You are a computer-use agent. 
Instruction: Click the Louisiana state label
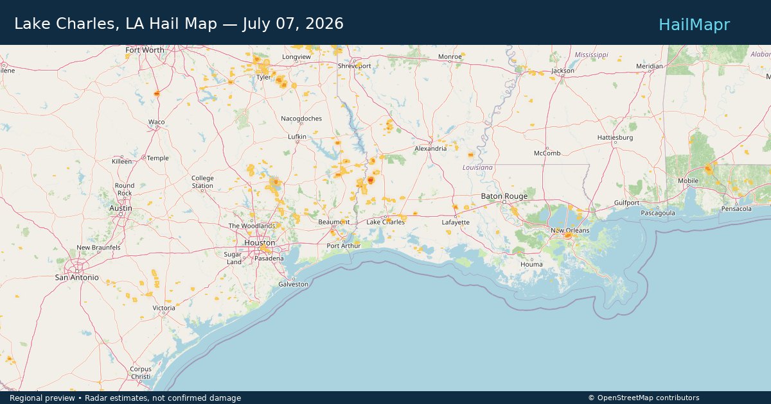point(477,167)
